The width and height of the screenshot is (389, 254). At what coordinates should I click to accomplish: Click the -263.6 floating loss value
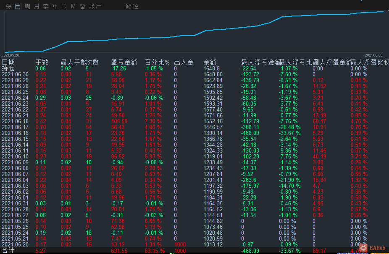click(249, 180)
